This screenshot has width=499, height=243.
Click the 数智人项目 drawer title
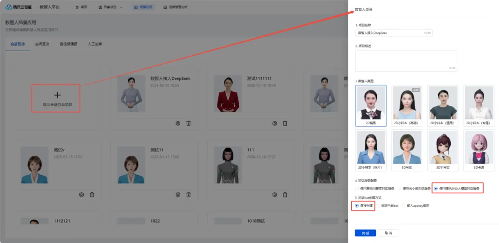[x=364, y=10]
